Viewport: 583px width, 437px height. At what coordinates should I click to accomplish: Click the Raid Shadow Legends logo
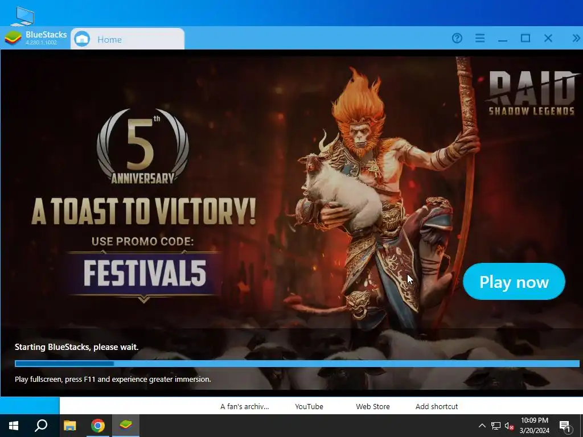tap(532, 93)
